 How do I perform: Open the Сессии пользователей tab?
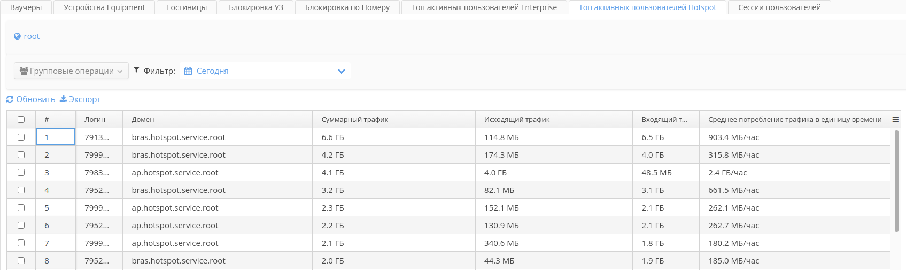click(x=779, y=7)
